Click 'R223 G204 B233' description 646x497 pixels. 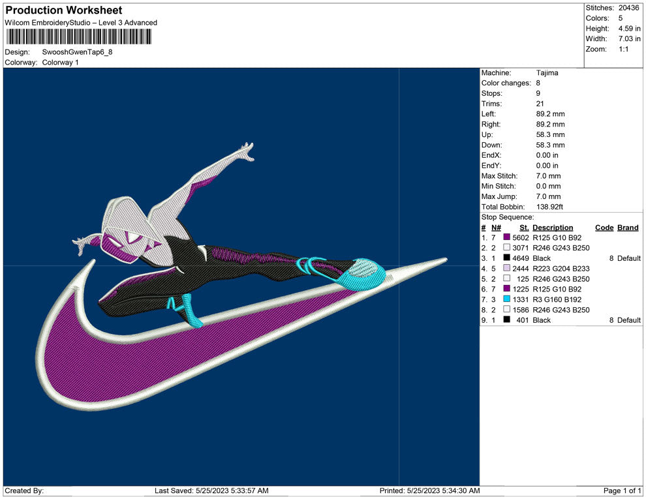point(561,269)
